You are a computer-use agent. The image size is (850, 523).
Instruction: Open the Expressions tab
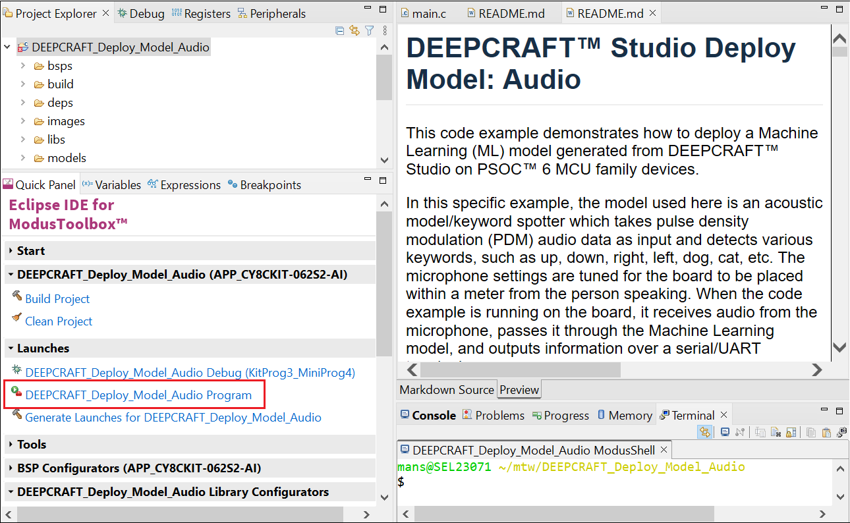184,185
